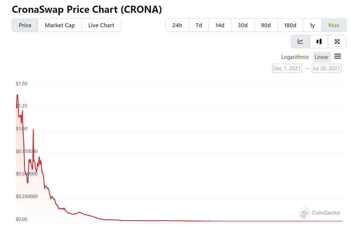Show the 24h price range
This screenshot has width=351, height=233.
tap(177, 25)
